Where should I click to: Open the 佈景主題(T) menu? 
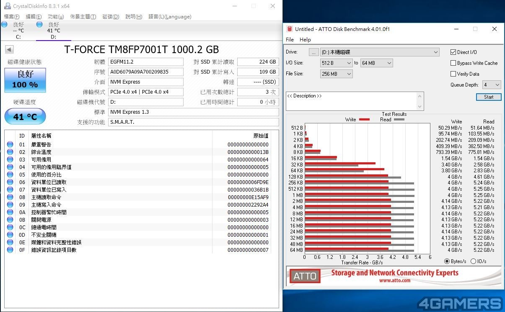point(83,17)
